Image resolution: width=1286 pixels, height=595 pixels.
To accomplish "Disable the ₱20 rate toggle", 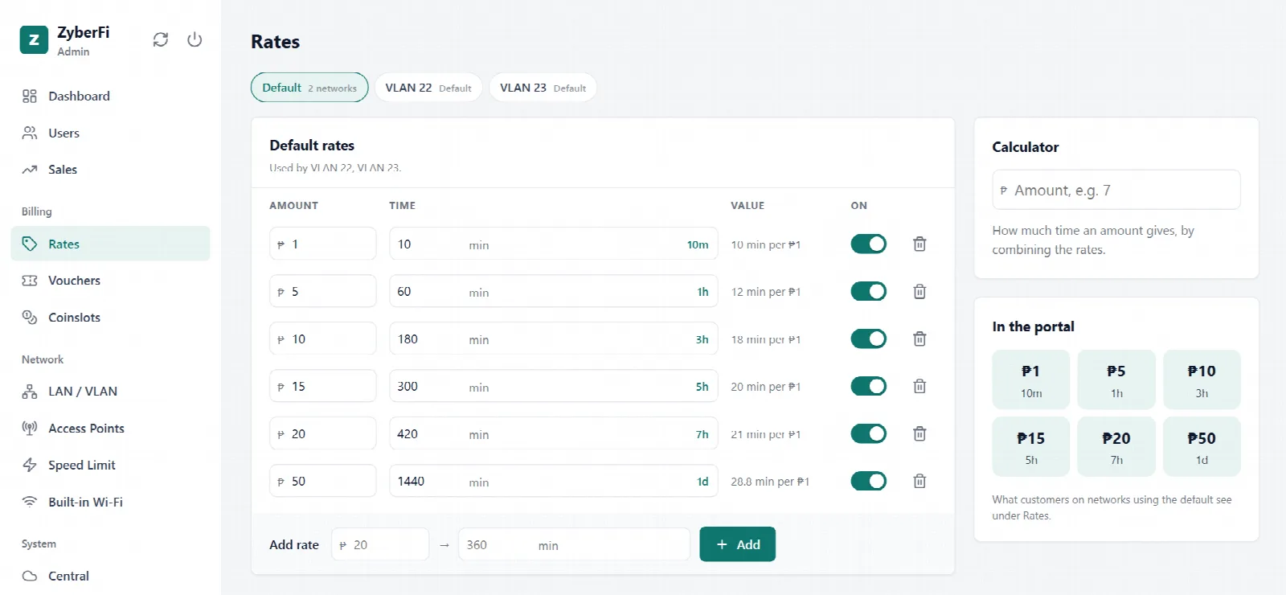I will click(x=868, y=433).
